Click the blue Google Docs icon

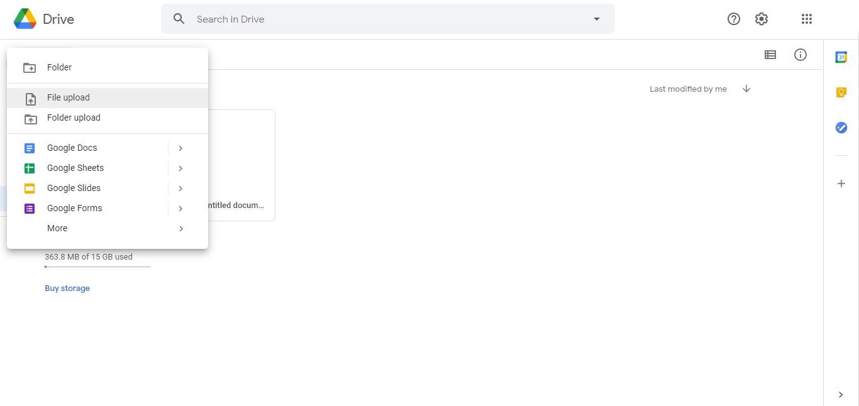[30, 148]
